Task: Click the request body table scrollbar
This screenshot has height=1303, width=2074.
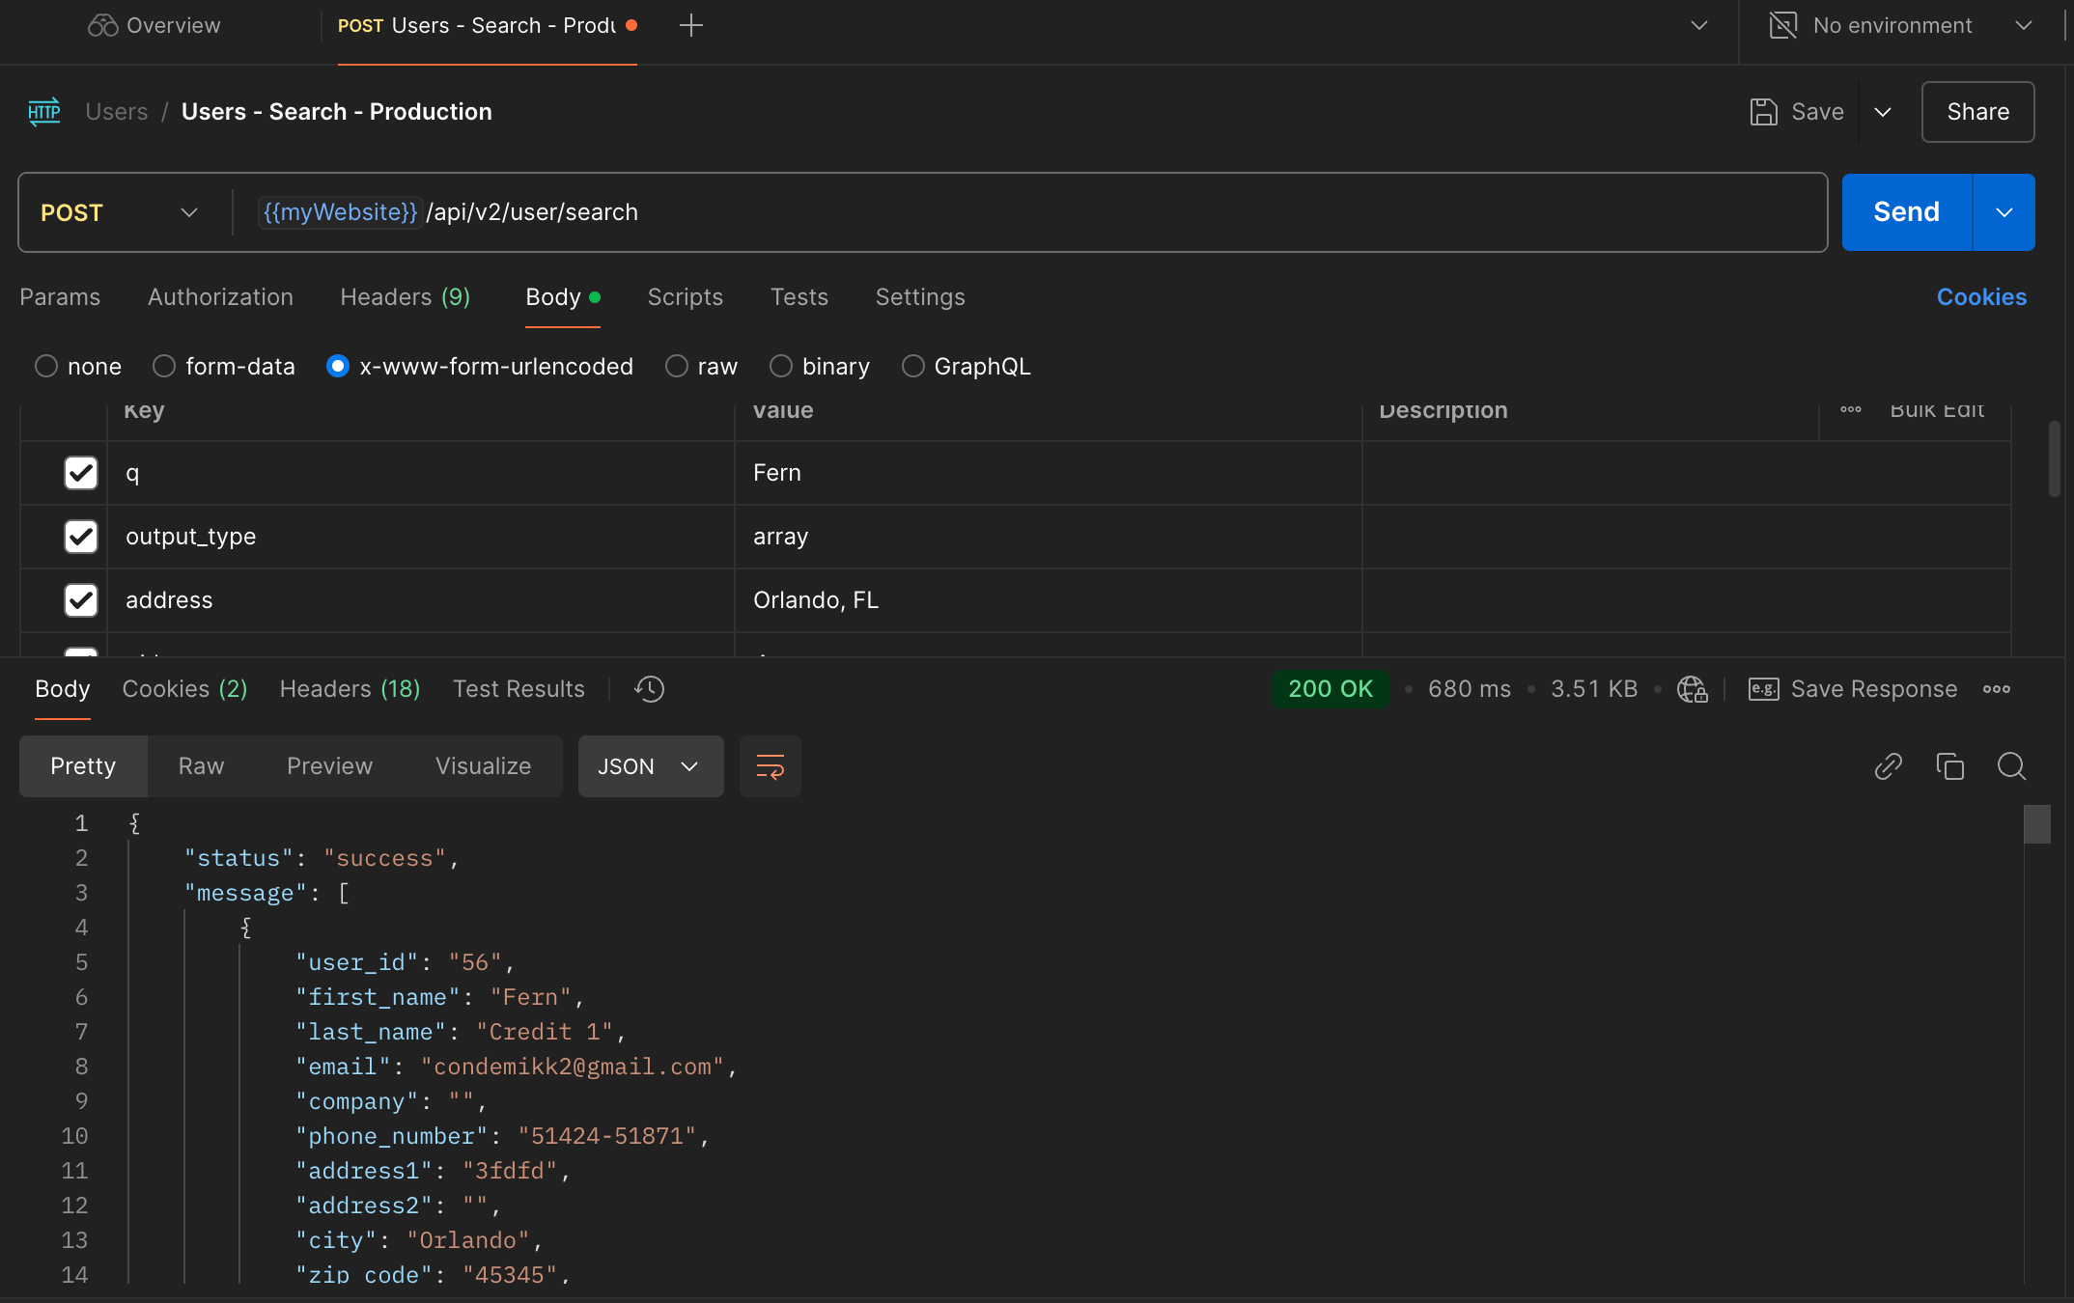Action: tap(2054, 459)
